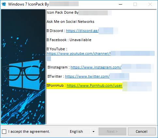Minimize the Windows 7 IconPack window
The width and height of the screenshot is (158, 138).
(x=120, y=4)
